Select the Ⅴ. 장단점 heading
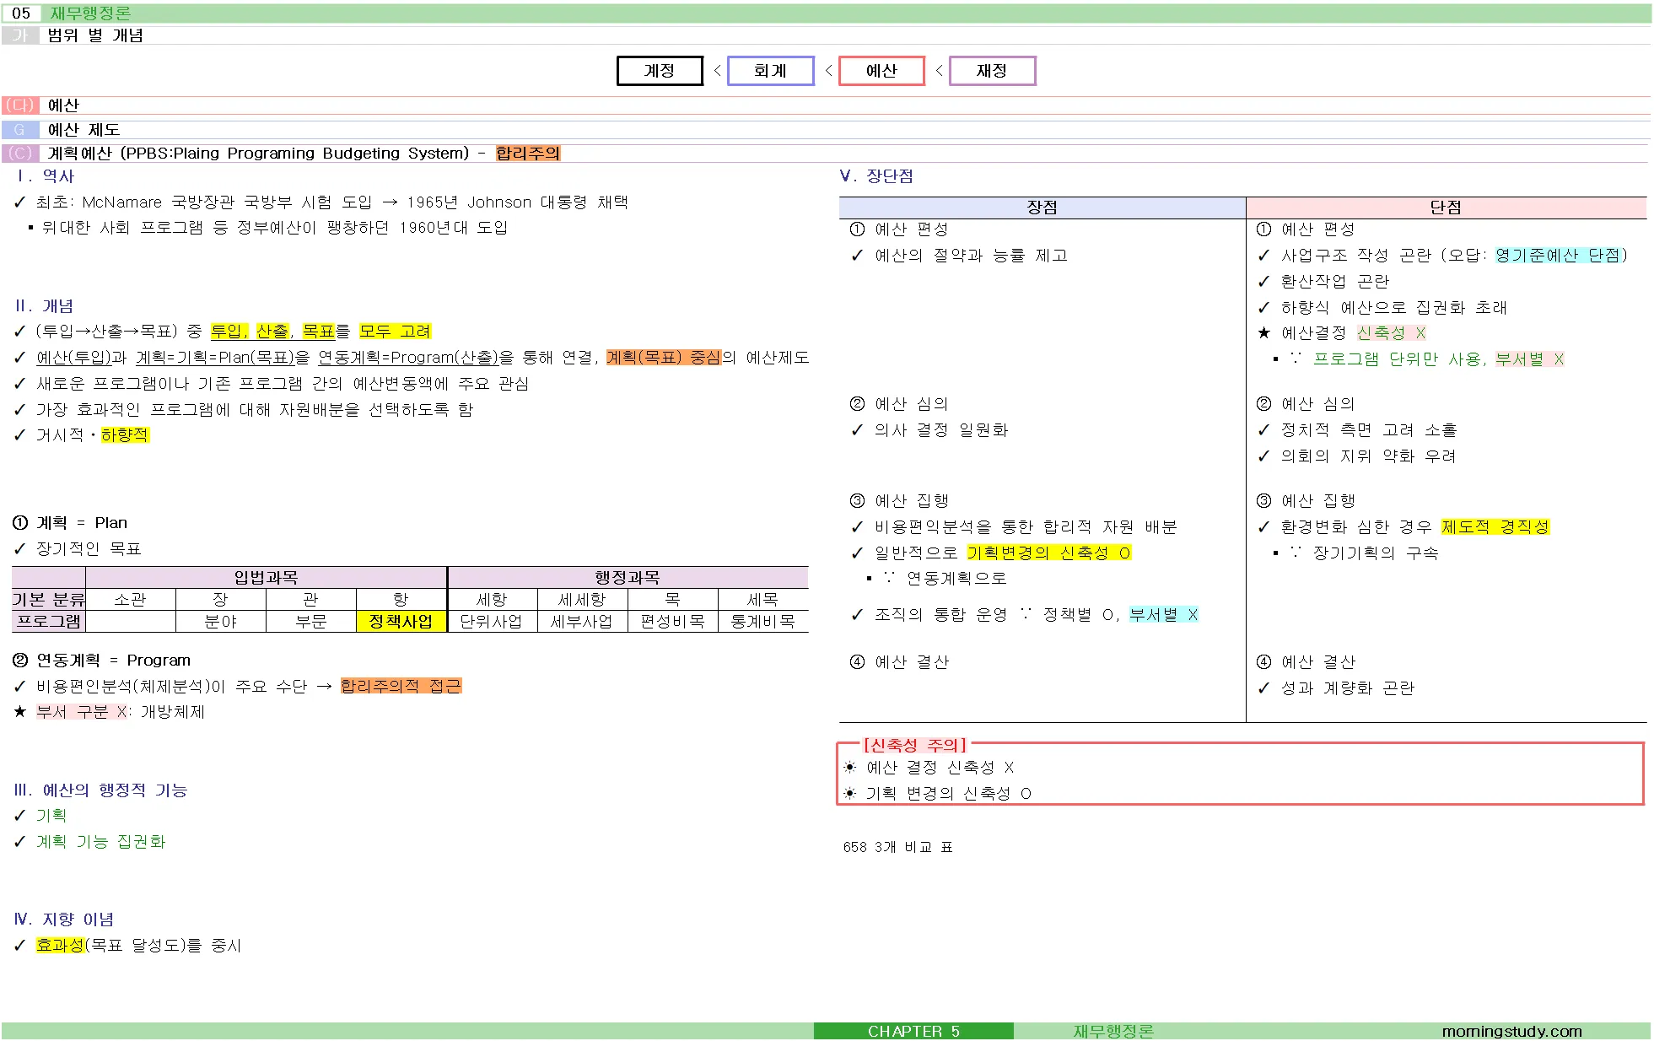This screenshot has width=1654, height=1041. [x=876, y=176]
